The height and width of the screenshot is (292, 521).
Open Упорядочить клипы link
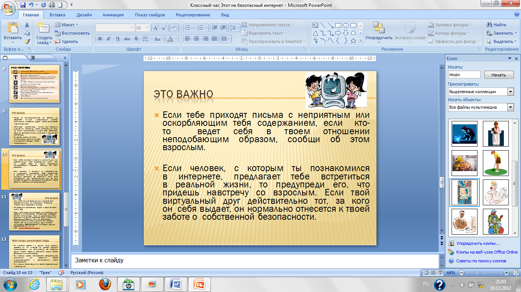478,243
